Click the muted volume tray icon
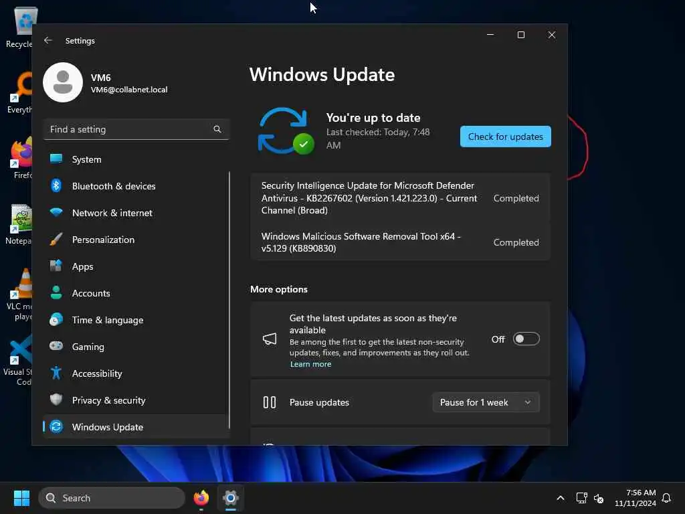 [599, 498]
